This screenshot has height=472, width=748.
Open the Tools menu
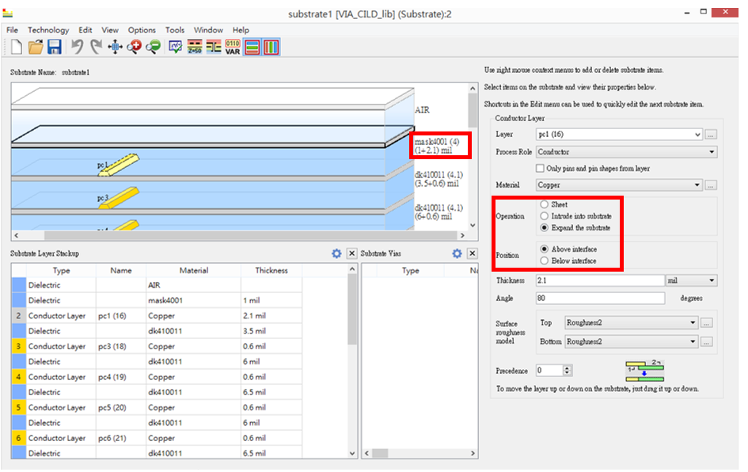(175, 29)
